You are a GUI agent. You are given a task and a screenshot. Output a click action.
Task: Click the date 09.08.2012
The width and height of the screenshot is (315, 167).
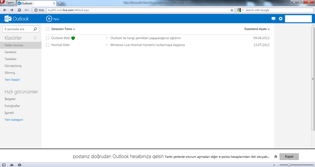(261, 38)
